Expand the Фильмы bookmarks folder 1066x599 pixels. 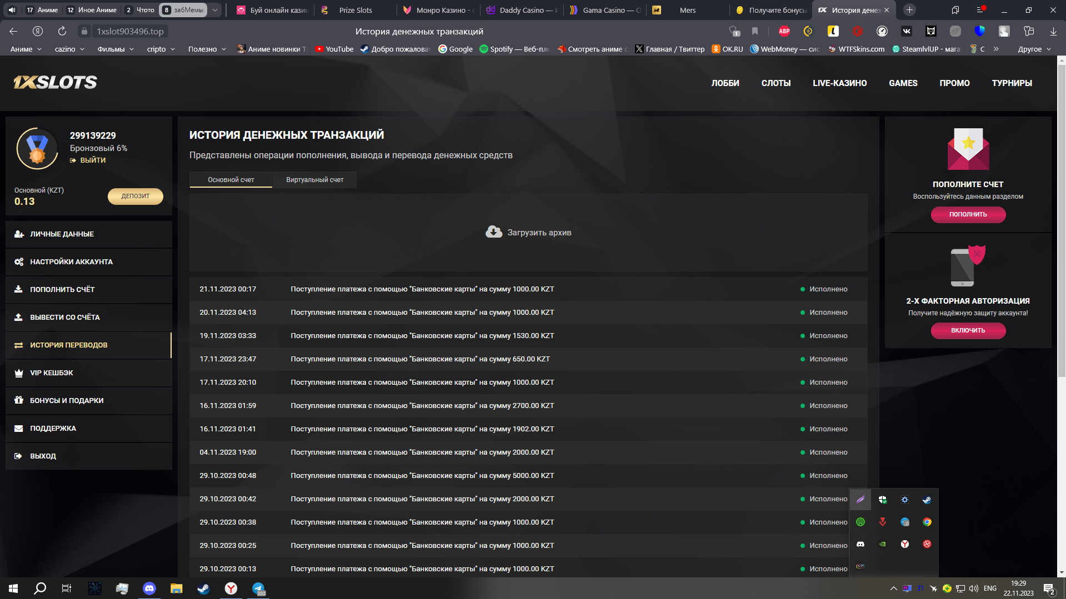pos(116,49)
